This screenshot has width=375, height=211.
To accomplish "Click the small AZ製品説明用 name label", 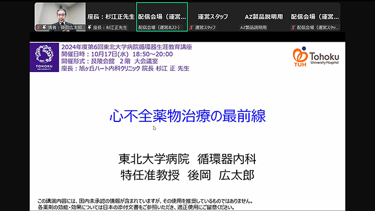I will click(x=253, y=28).
